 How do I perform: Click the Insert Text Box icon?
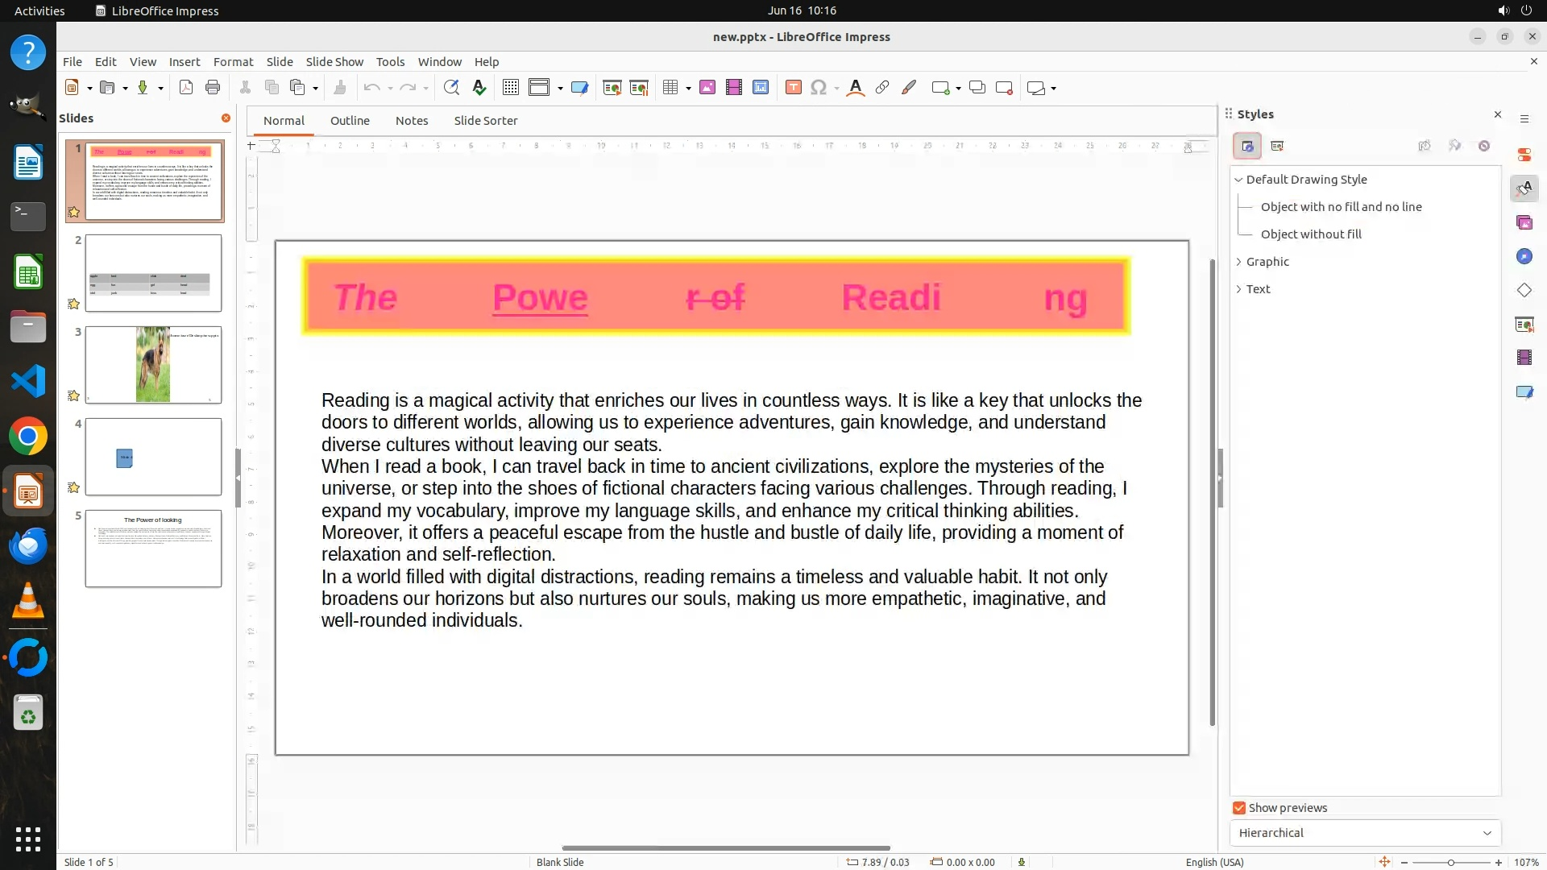(793, 88)
